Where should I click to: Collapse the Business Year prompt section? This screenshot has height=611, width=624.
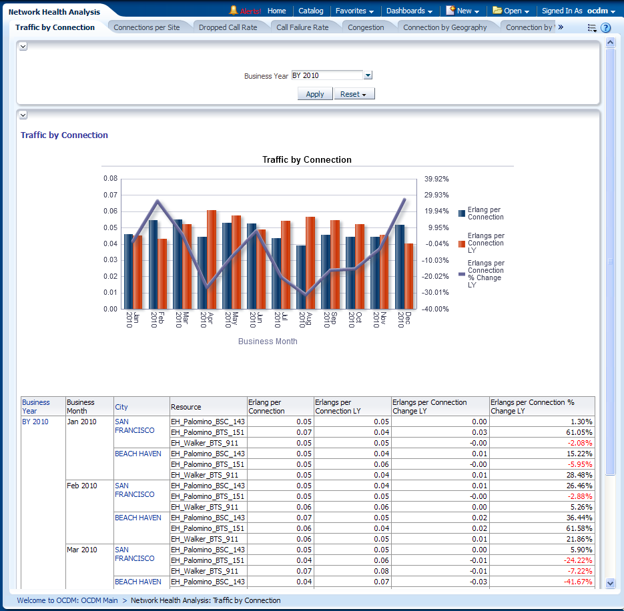(23, 47)
